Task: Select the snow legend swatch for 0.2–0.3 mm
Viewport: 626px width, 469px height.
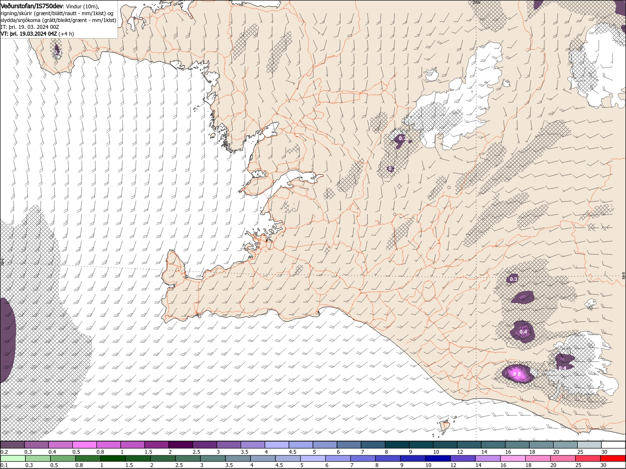Action: coord(12,445)
